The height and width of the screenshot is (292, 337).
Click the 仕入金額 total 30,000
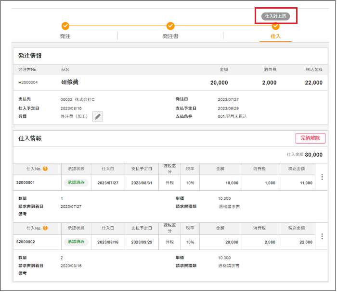[313, 155]
